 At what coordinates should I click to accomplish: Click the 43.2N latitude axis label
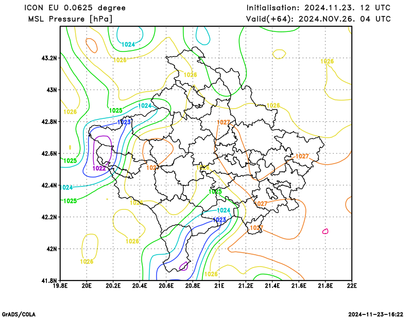(49, 58)
